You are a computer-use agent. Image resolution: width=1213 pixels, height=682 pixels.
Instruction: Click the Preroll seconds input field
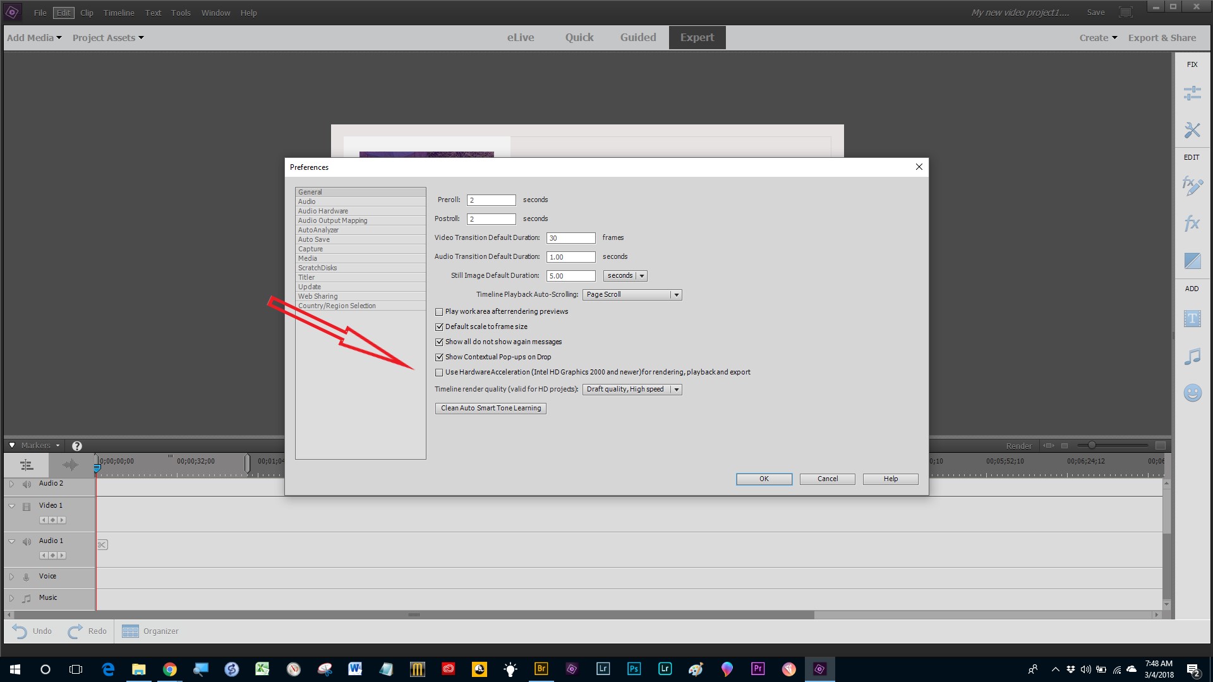click(x=491, y=200)
